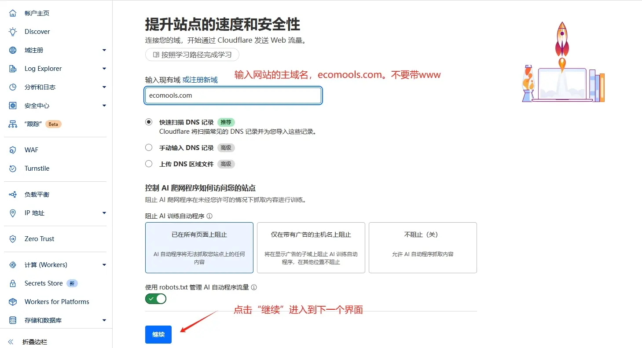Click the Log Explorer document-search icon

pos(13,69)
